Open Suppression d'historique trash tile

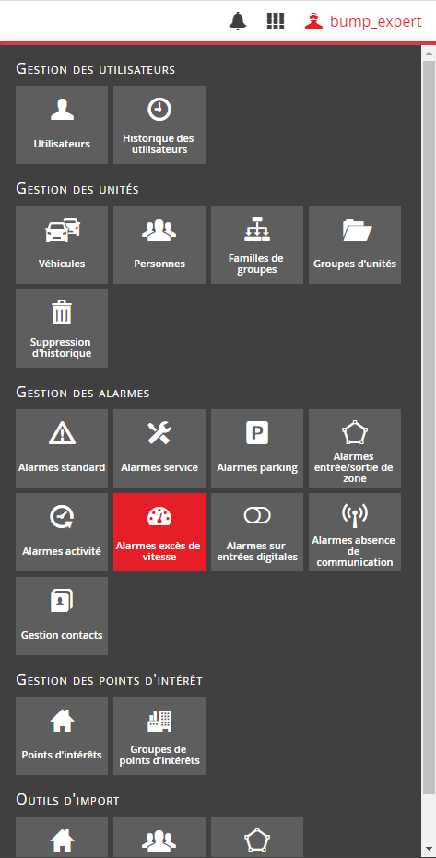pos(62,328)
